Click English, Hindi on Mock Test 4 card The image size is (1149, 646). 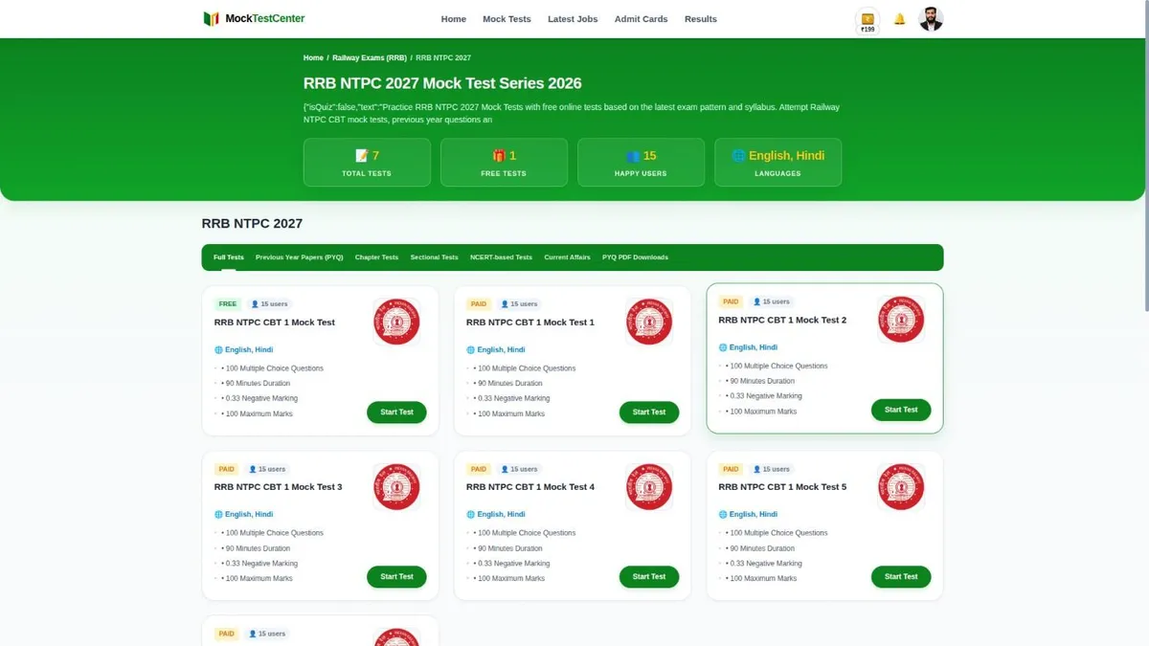pyautogui.click(x=496, y=514)
